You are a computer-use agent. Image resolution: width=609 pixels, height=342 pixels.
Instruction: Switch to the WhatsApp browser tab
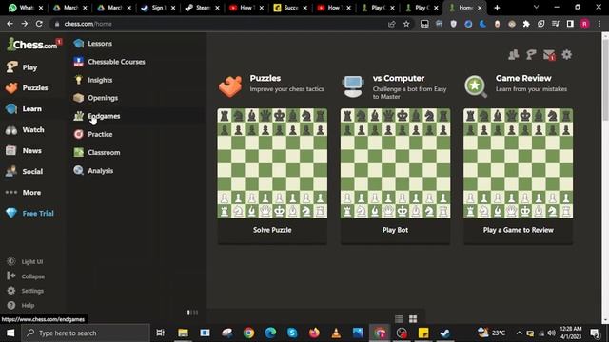coord(26,8)
